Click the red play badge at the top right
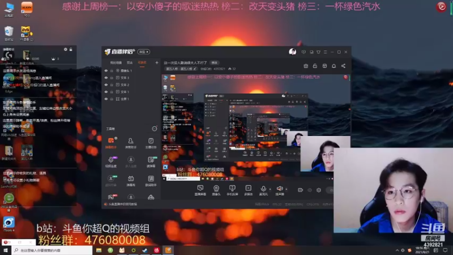453x255 pixels. 441,6
